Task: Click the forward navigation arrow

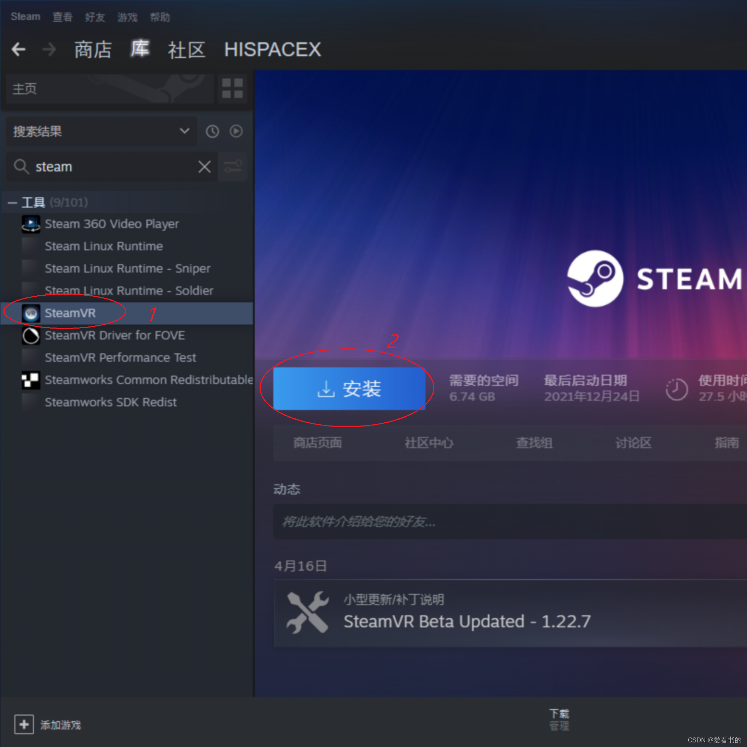Action: pyautogui.click(x=49, y=49)
